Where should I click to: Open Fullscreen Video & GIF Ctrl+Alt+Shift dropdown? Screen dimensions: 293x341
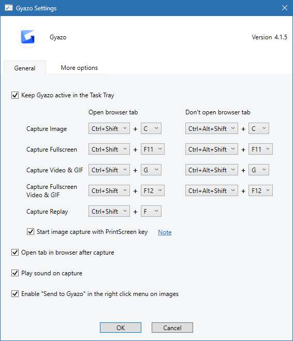(212, 190)
